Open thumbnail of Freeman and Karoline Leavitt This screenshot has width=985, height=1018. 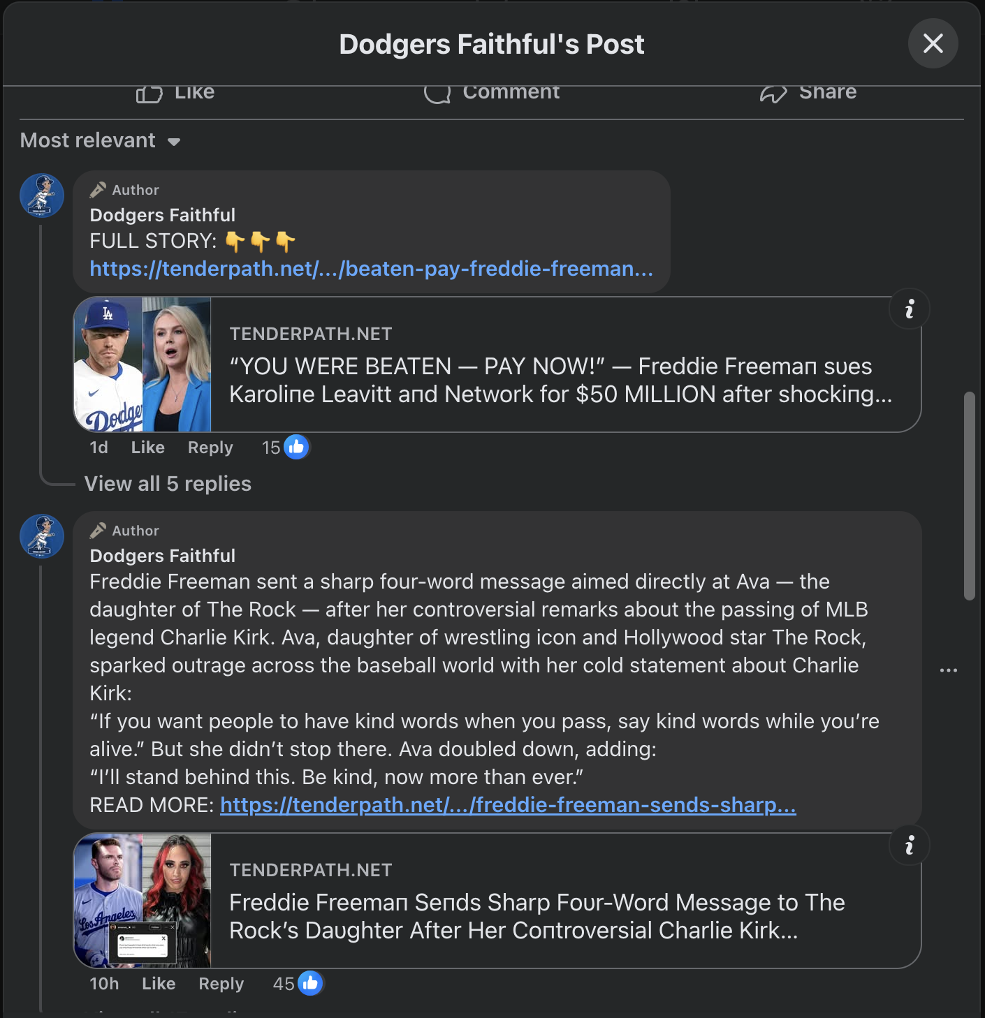click(143, 364)
